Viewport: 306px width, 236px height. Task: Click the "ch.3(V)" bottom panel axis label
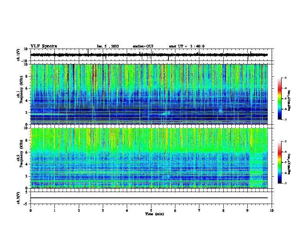(x=18, y=198)
